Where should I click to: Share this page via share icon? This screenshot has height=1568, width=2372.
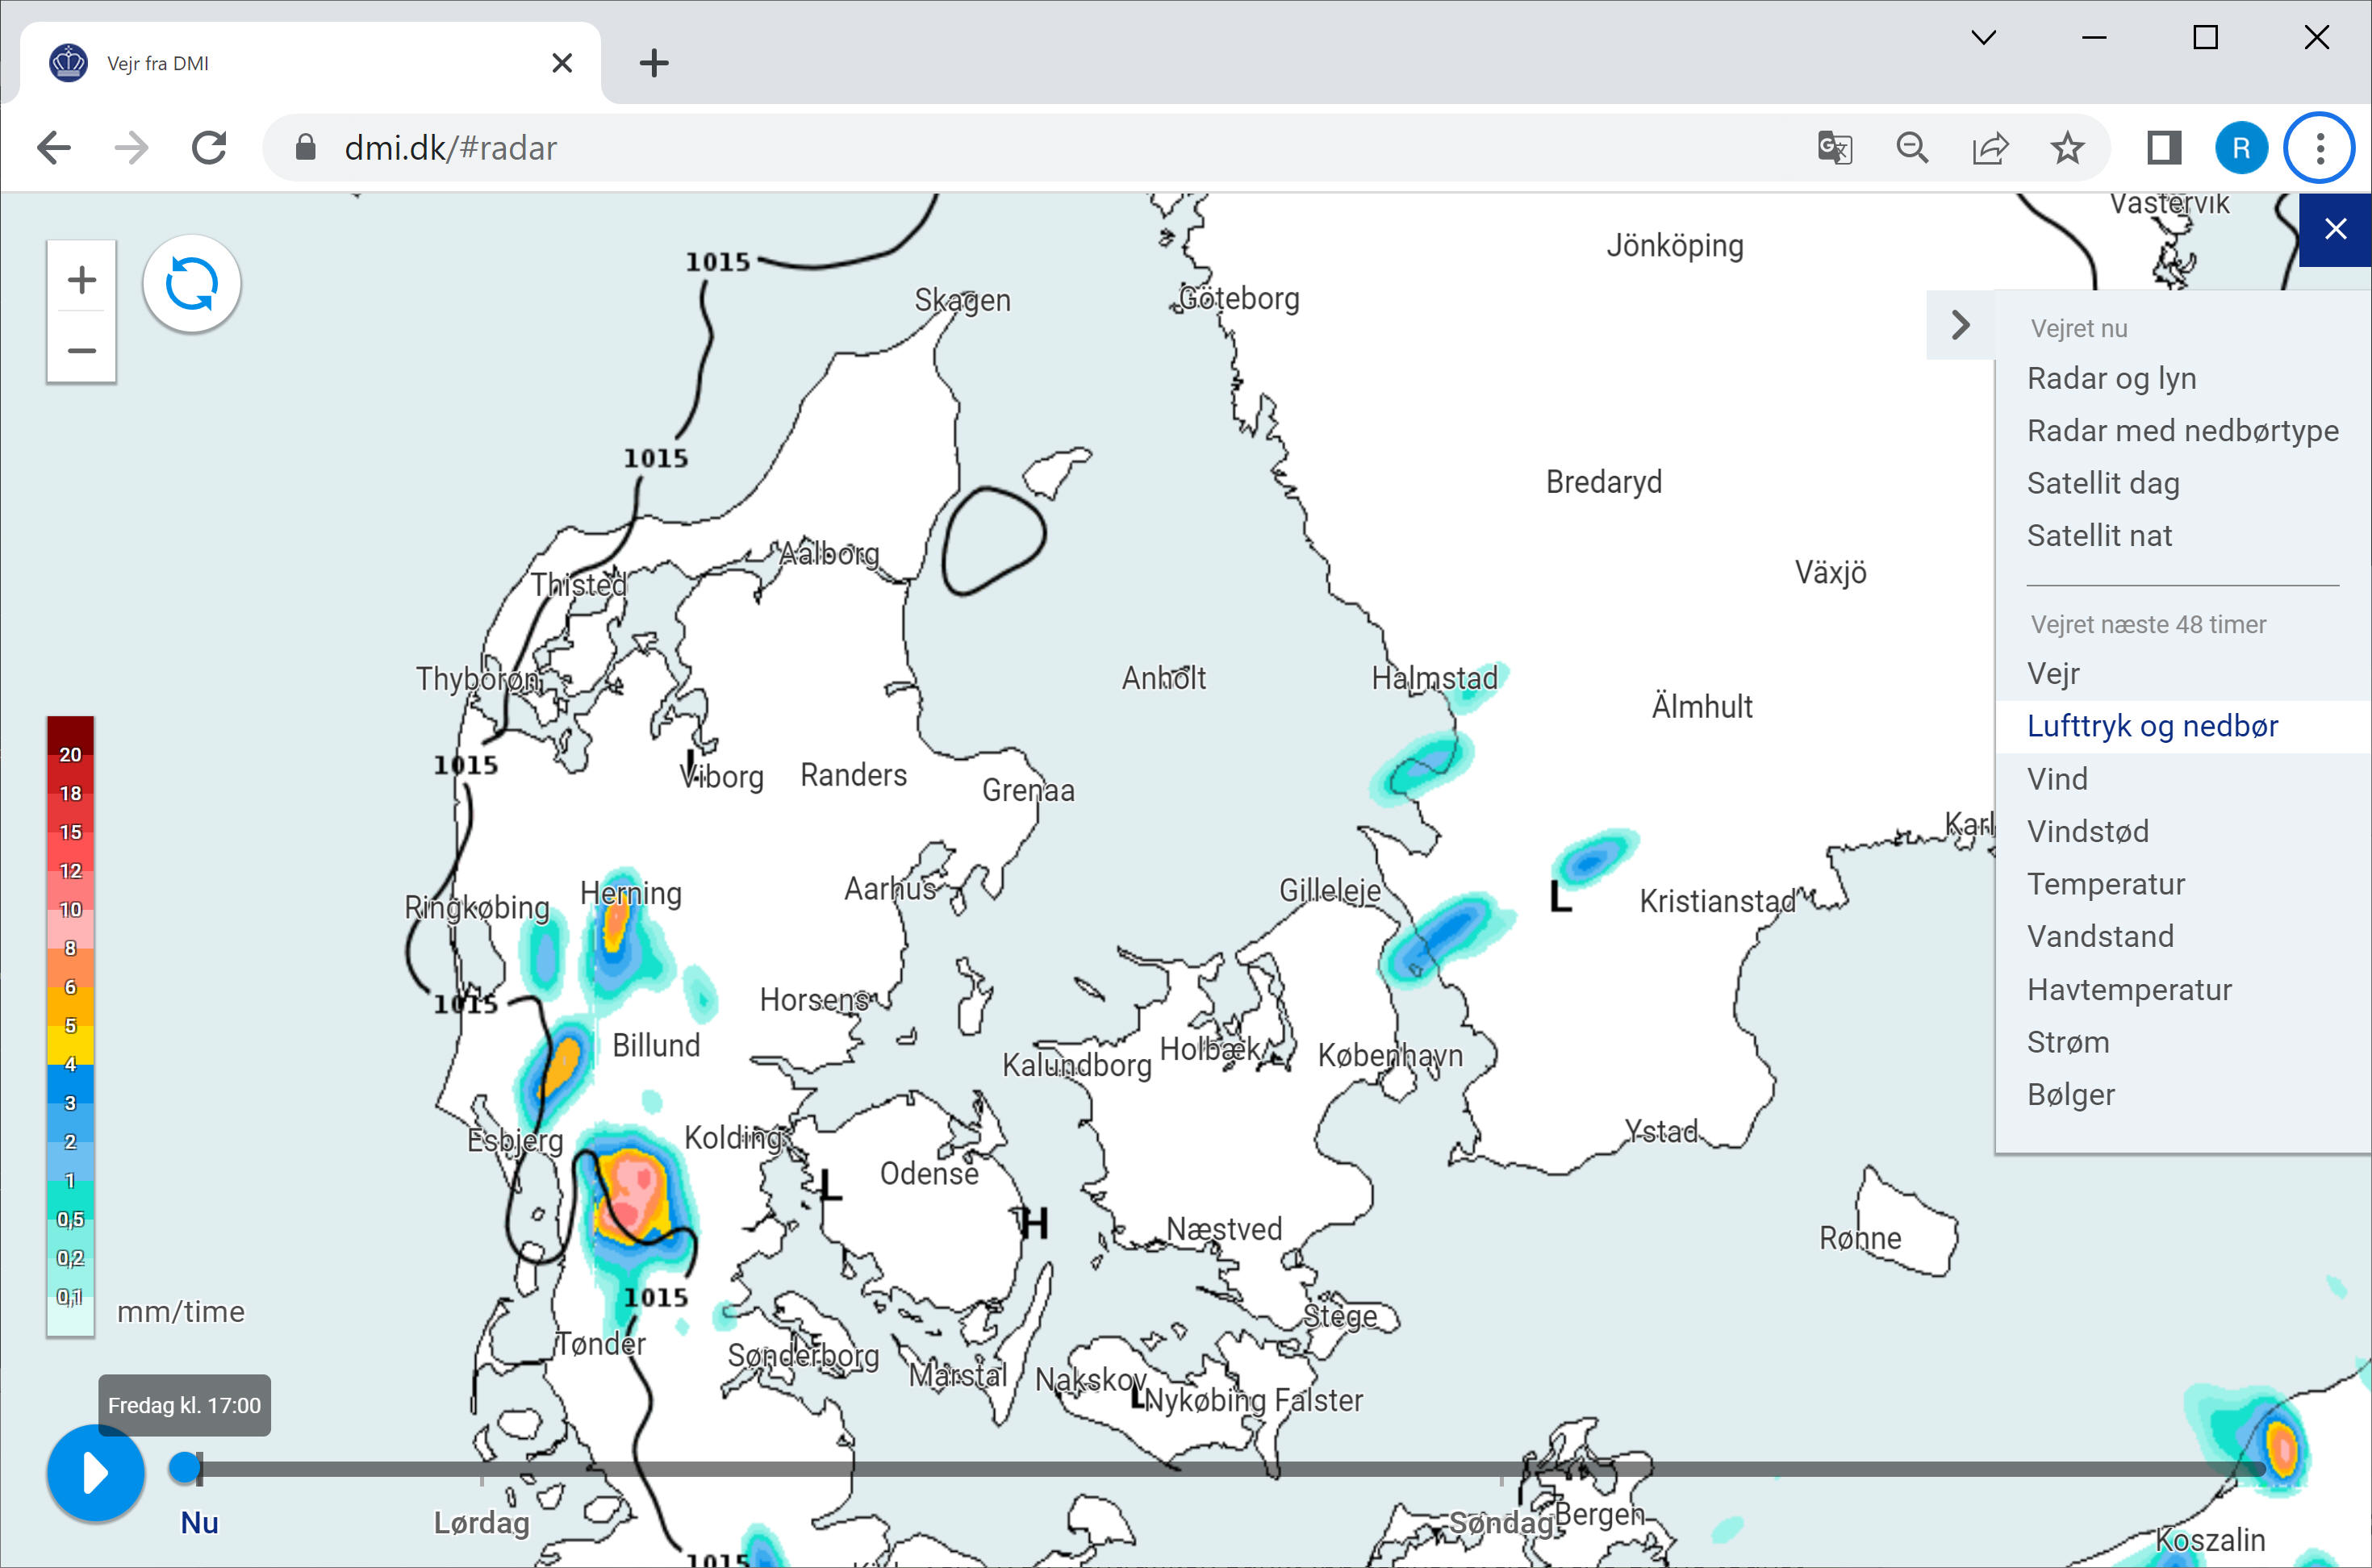coord(1989,148)
